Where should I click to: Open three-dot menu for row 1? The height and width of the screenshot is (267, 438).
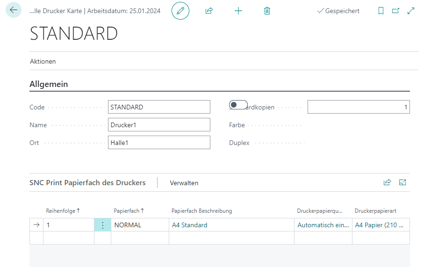102,225
